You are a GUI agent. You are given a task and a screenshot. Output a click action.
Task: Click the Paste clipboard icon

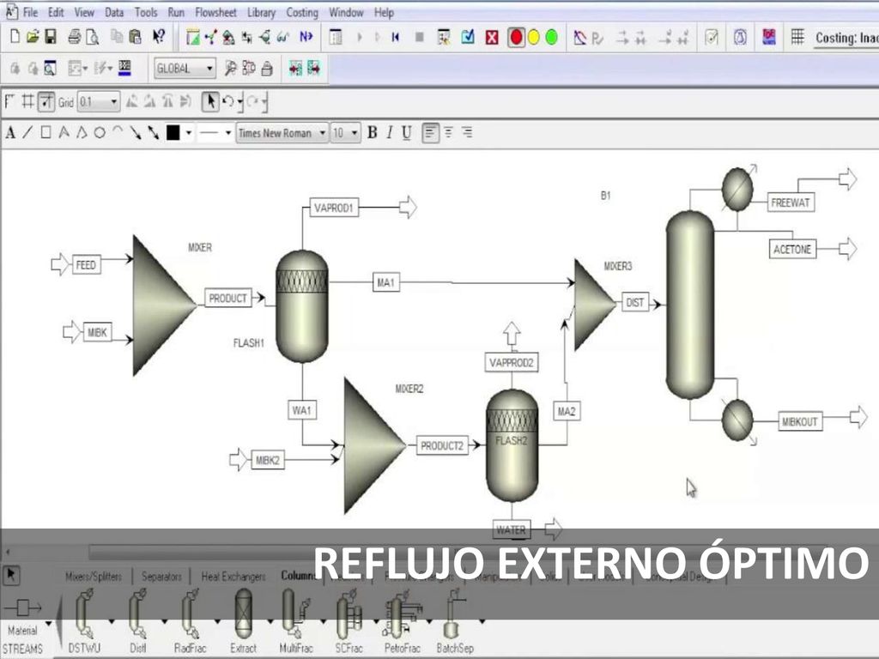[x=135, y=37]
